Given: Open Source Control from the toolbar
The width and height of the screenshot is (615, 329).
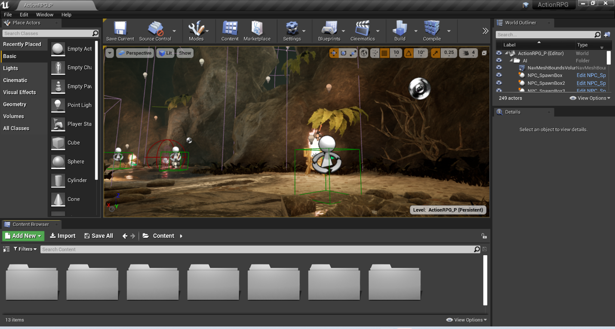Looking at the screenshot, I should 155,31.
